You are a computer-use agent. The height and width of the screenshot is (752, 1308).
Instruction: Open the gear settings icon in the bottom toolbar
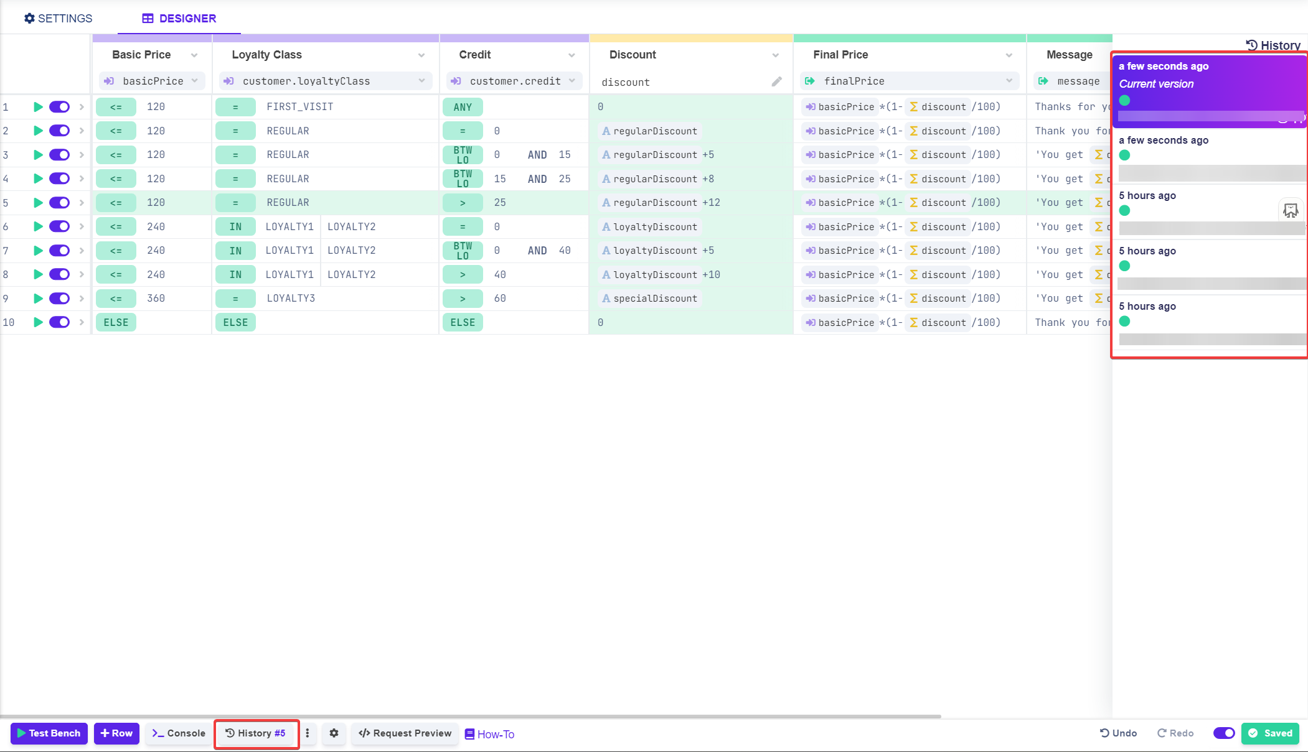click(x=334, y=733)
